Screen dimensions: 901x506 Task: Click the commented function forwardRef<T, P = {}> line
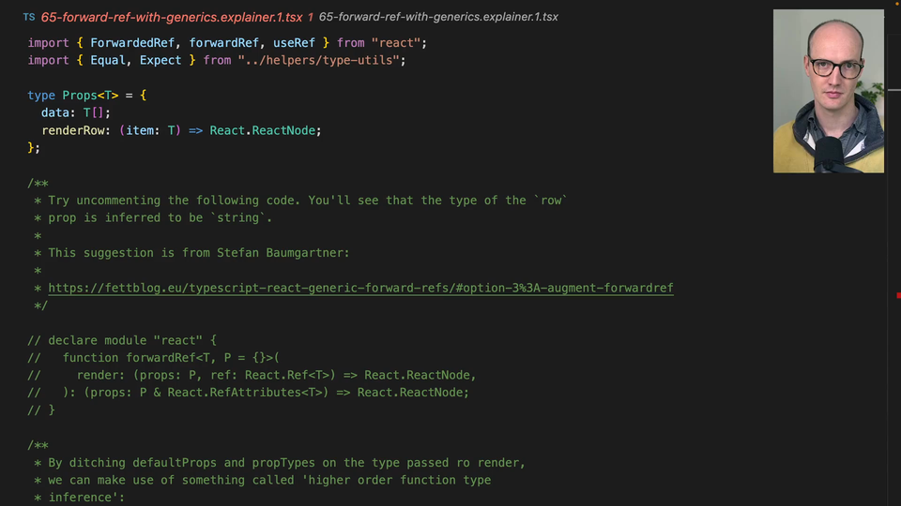172,357
